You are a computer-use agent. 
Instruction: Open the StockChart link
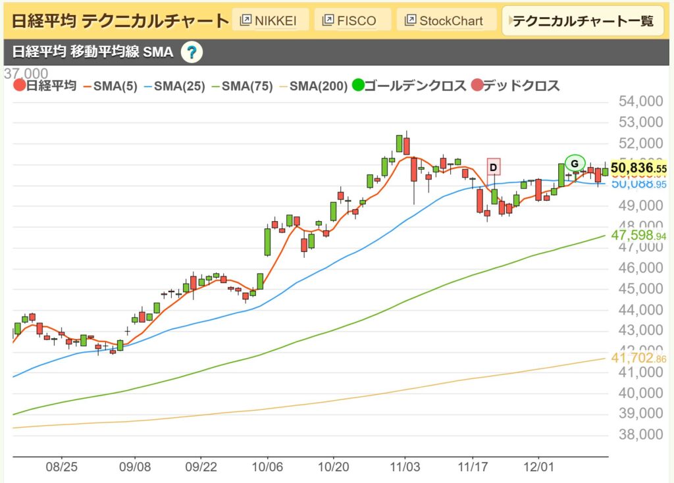click(x=444, y=20)
